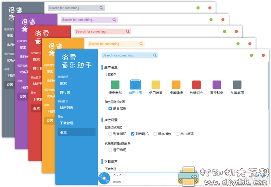Click the search magnifier in orange window
The image size is (271, 187).
click(141, 44)
